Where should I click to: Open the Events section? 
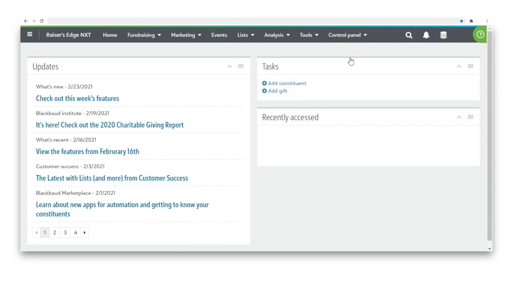click(x=219, y=35)
